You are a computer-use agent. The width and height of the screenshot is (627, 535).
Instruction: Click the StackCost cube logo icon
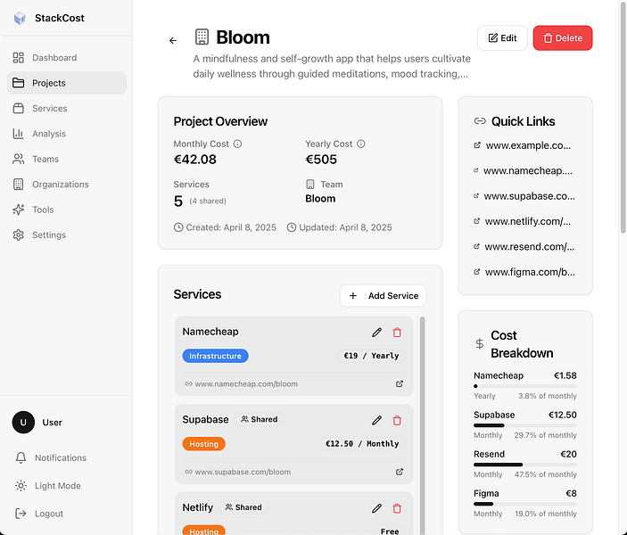click(20, 18)
